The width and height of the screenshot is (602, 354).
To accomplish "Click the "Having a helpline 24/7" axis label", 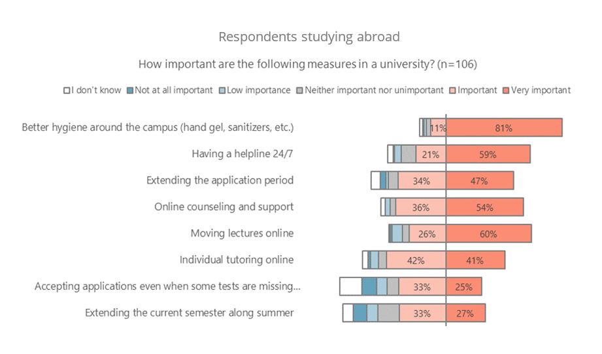I will (242, 154).
